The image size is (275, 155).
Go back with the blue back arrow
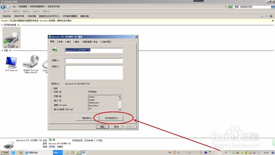tap(3, 7)
